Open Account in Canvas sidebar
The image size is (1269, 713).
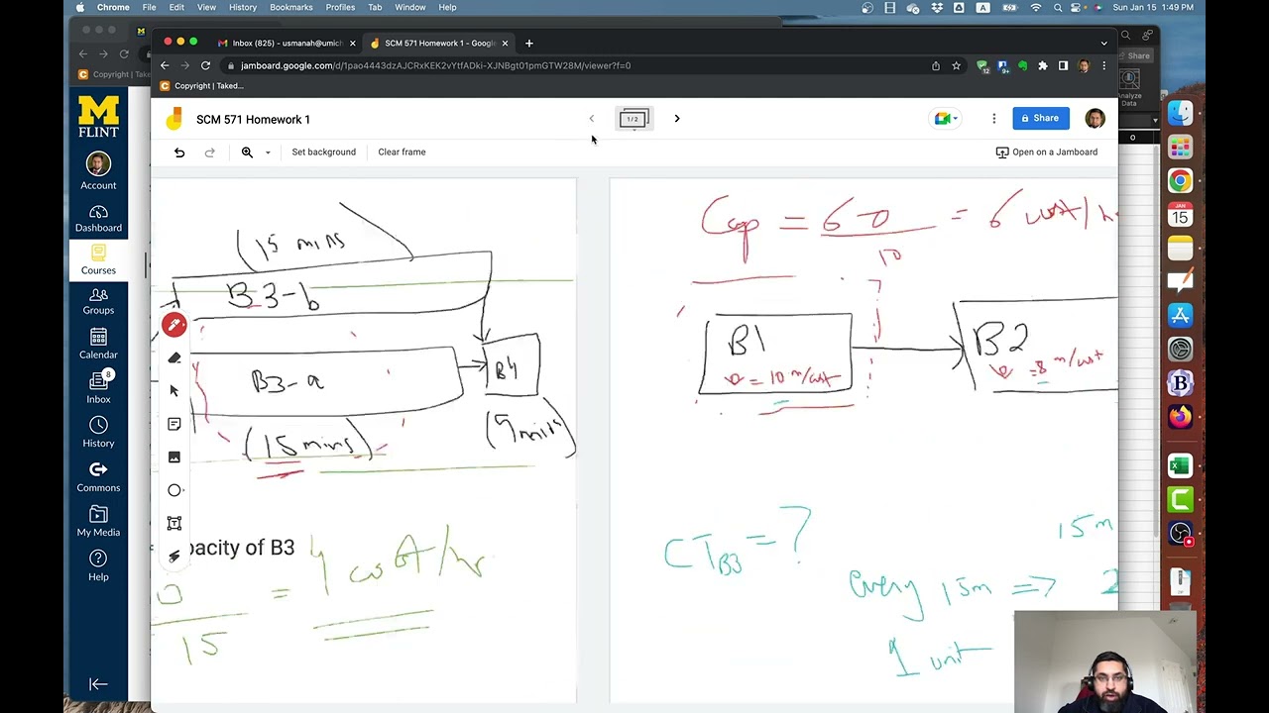pos(98,171)
